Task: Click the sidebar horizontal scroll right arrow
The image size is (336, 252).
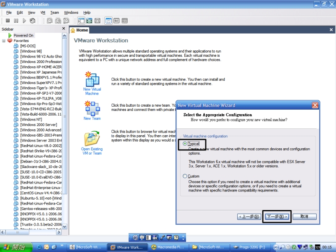Action: tap(59, 232)
